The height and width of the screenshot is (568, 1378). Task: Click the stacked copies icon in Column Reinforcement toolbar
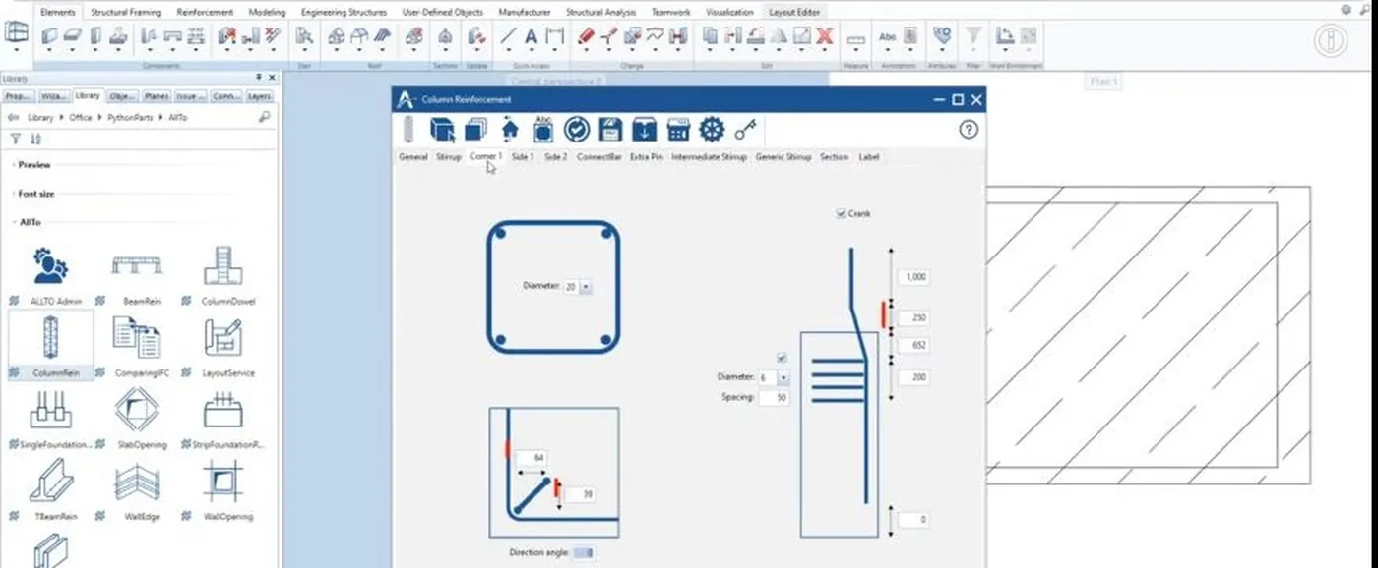(475, 130)
